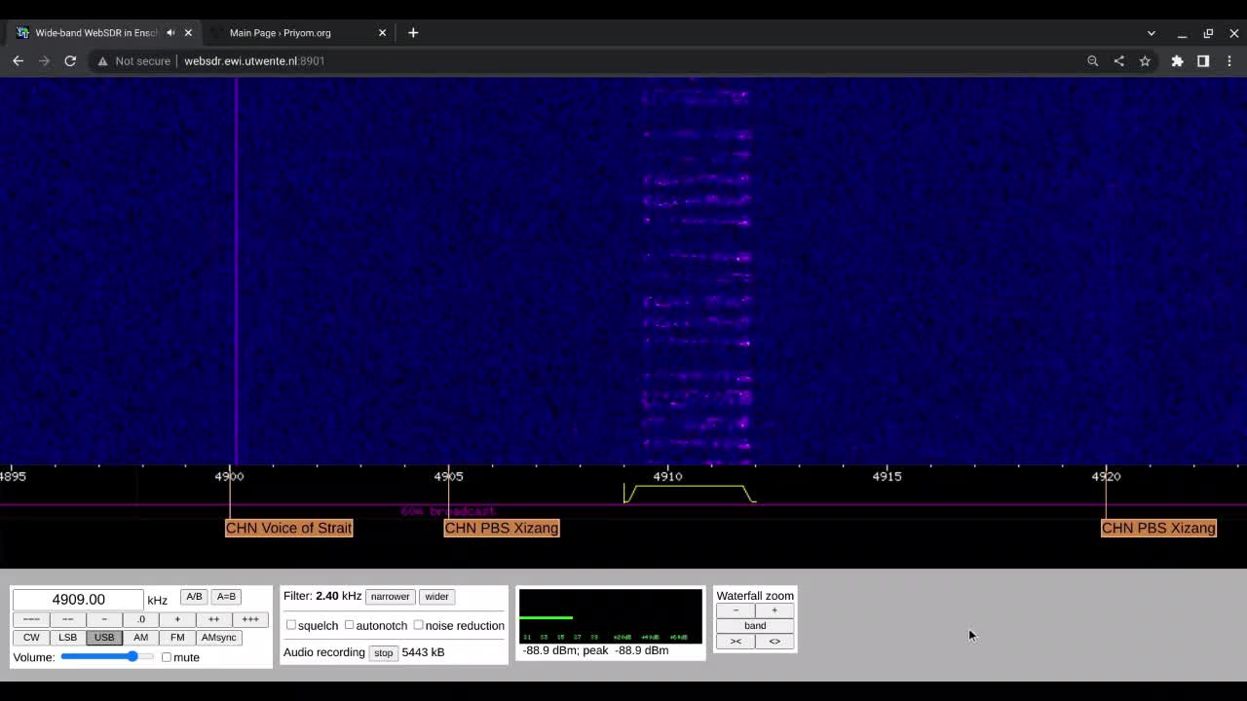Go back to the previous browser page
The height and width of the screenshot is (701, 1247).
(18, 60)
